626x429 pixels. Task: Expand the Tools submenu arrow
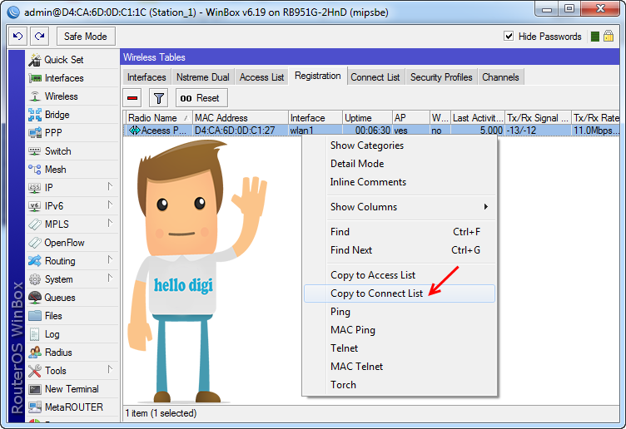(x=110, y=370)
